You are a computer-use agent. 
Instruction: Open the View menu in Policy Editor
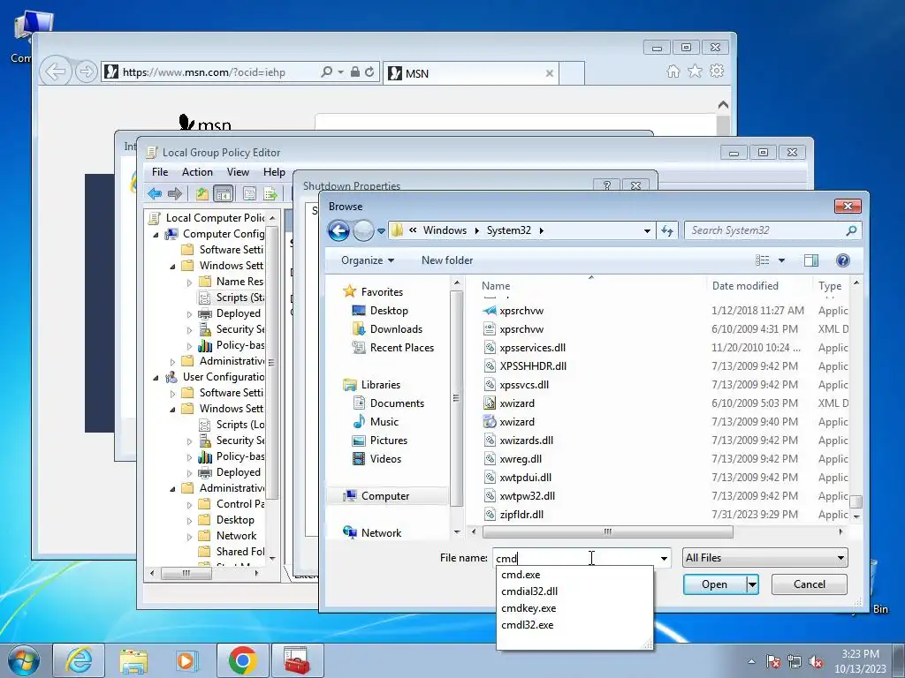(x=238, y=172)
